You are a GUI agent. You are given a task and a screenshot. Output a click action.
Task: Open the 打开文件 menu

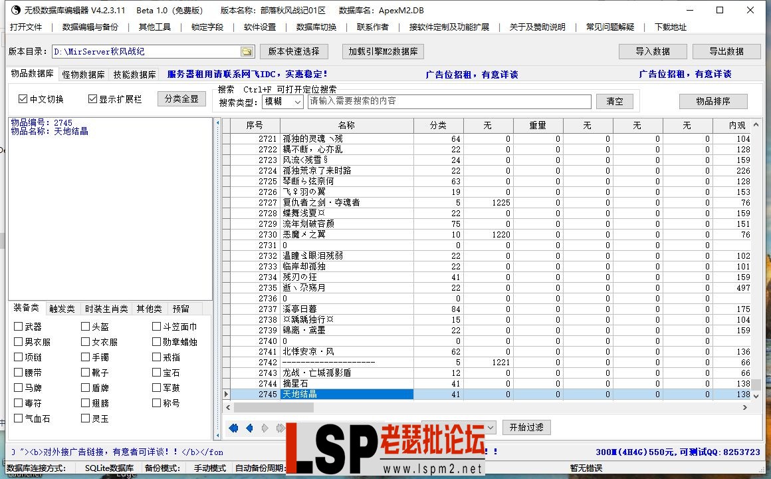tap(26, 27)
